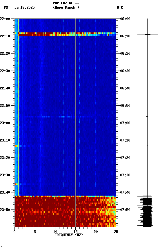The width and height of the screenshot is (160, 250).
Task: Click the 22:00 PST time label
Action: 5,19
